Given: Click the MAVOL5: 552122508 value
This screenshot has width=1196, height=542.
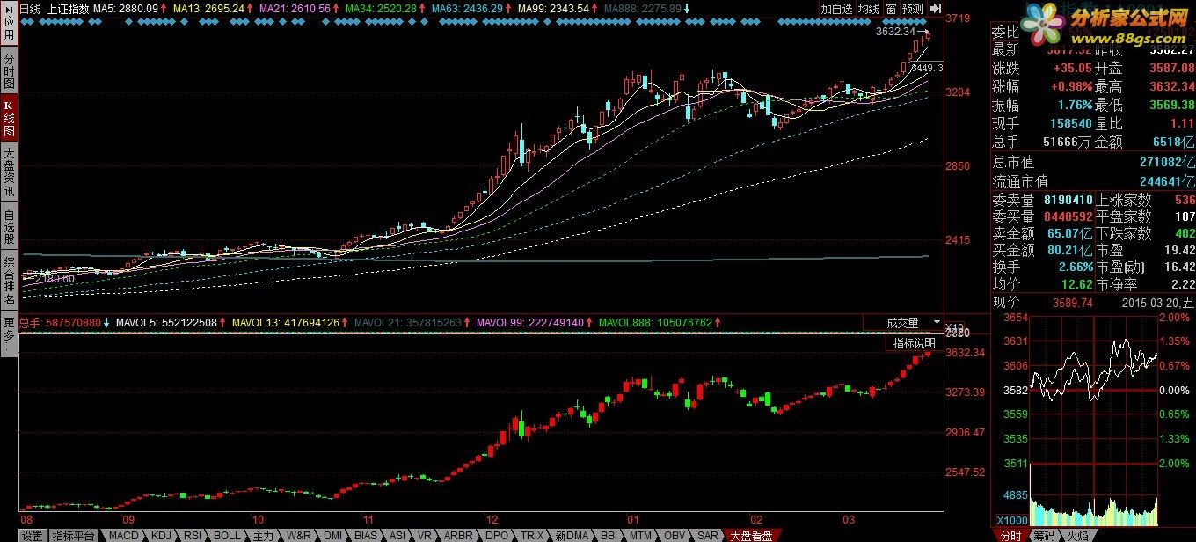Looking at the screenshot, I should point(166,323).
